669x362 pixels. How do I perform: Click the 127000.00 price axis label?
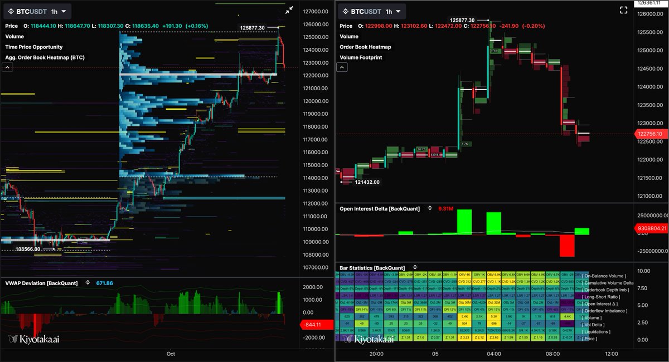pyautogui.click(x=316, y=12)
